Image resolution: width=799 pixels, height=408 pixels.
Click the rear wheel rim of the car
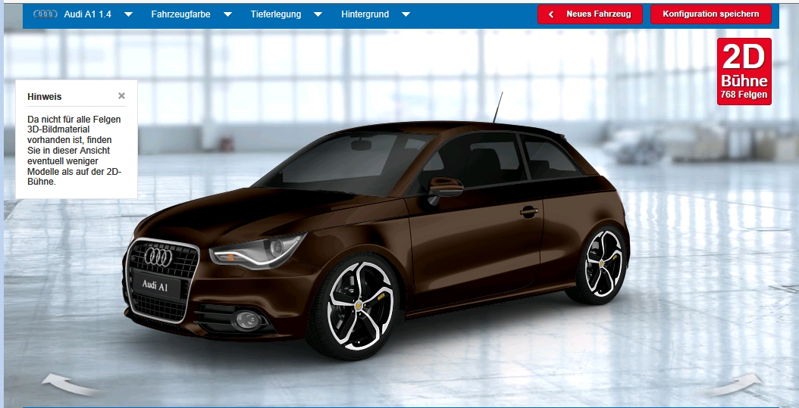tap(603, 263)
